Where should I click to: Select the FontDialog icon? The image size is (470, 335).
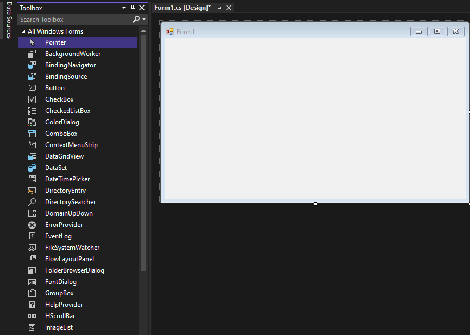pos(32,282)
